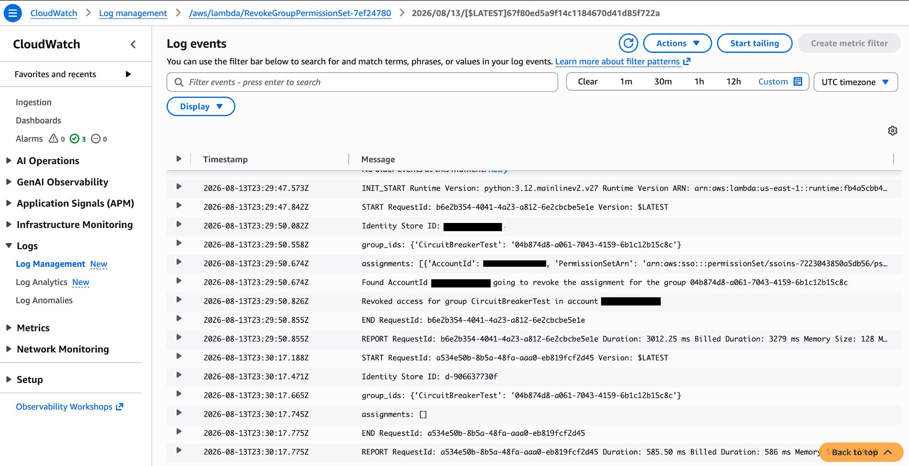Click the 'Identity Store ID: d-906637730f' message
The image size is (909, 466).
[429, 377]
